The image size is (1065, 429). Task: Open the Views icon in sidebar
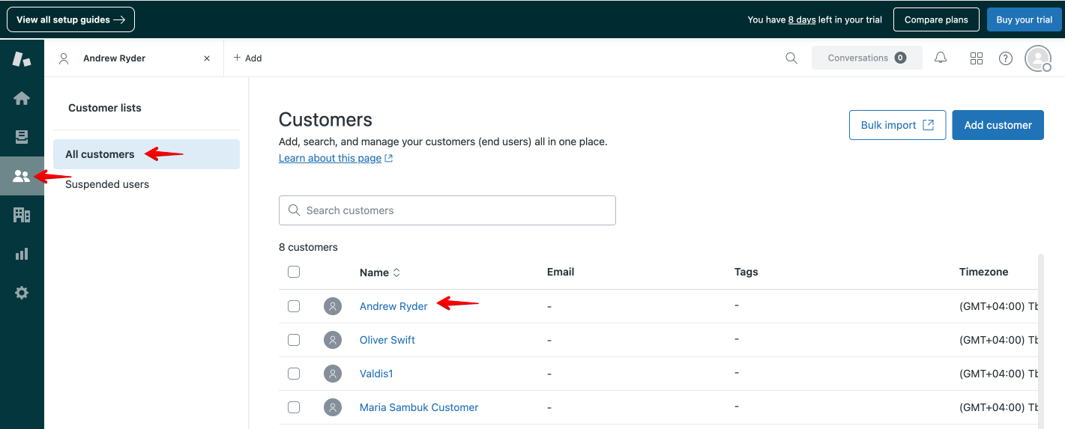pyautogui.click(x=22, y=137)
